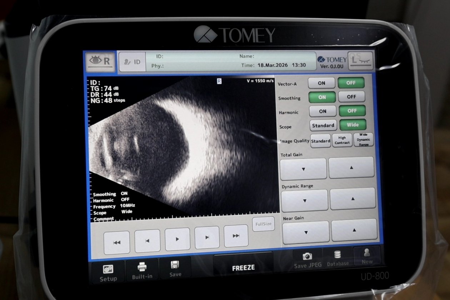The height and width of the screenshot is (300, 450).
Task: Increase Near Gain with up arrow
Action: click(354, 230)
